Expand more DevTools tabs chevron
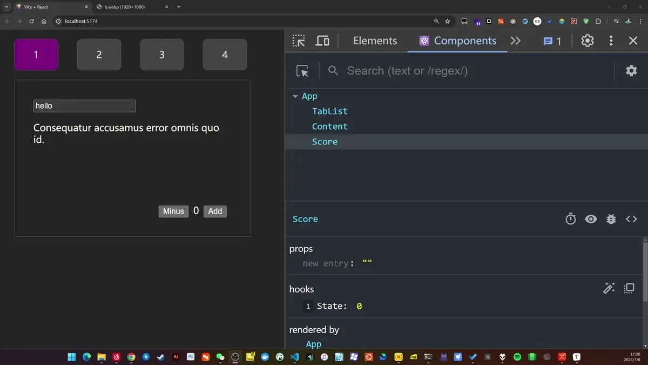 (516, 41)
